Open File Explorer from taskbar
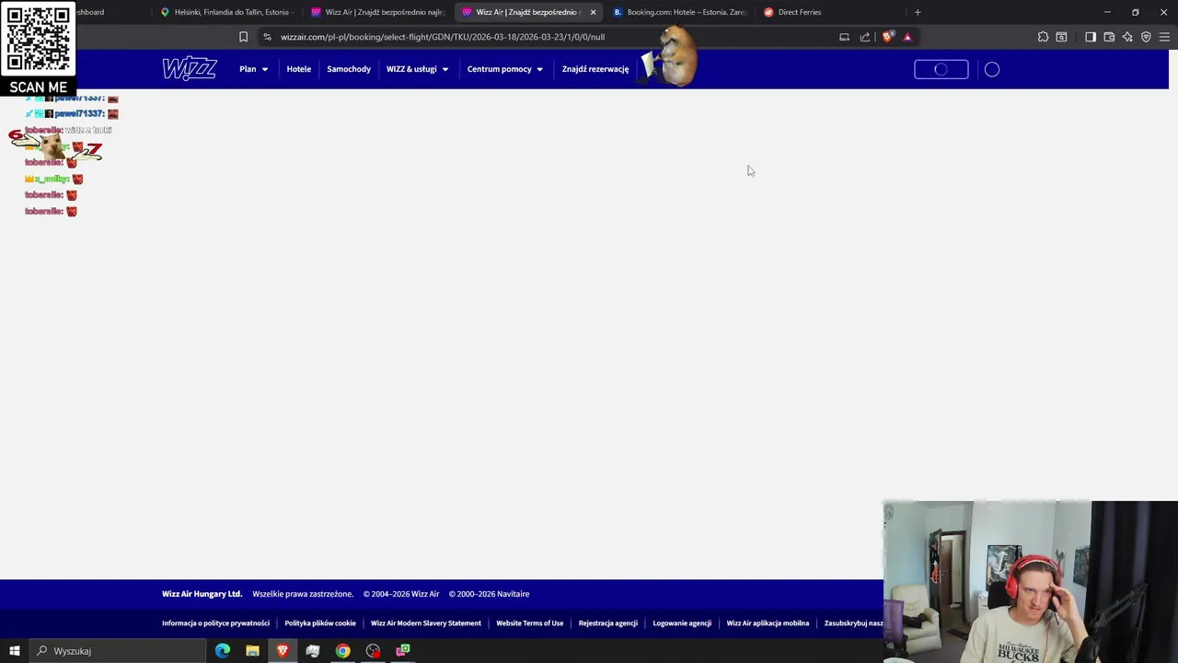Screen dimensions: 1178x663 252,651
